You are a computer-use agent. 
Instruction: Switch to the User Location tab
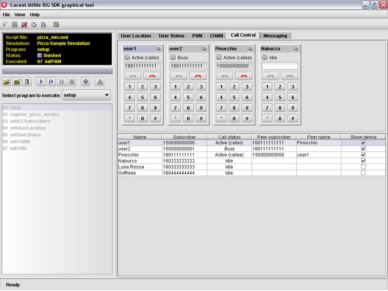(136, 36)
